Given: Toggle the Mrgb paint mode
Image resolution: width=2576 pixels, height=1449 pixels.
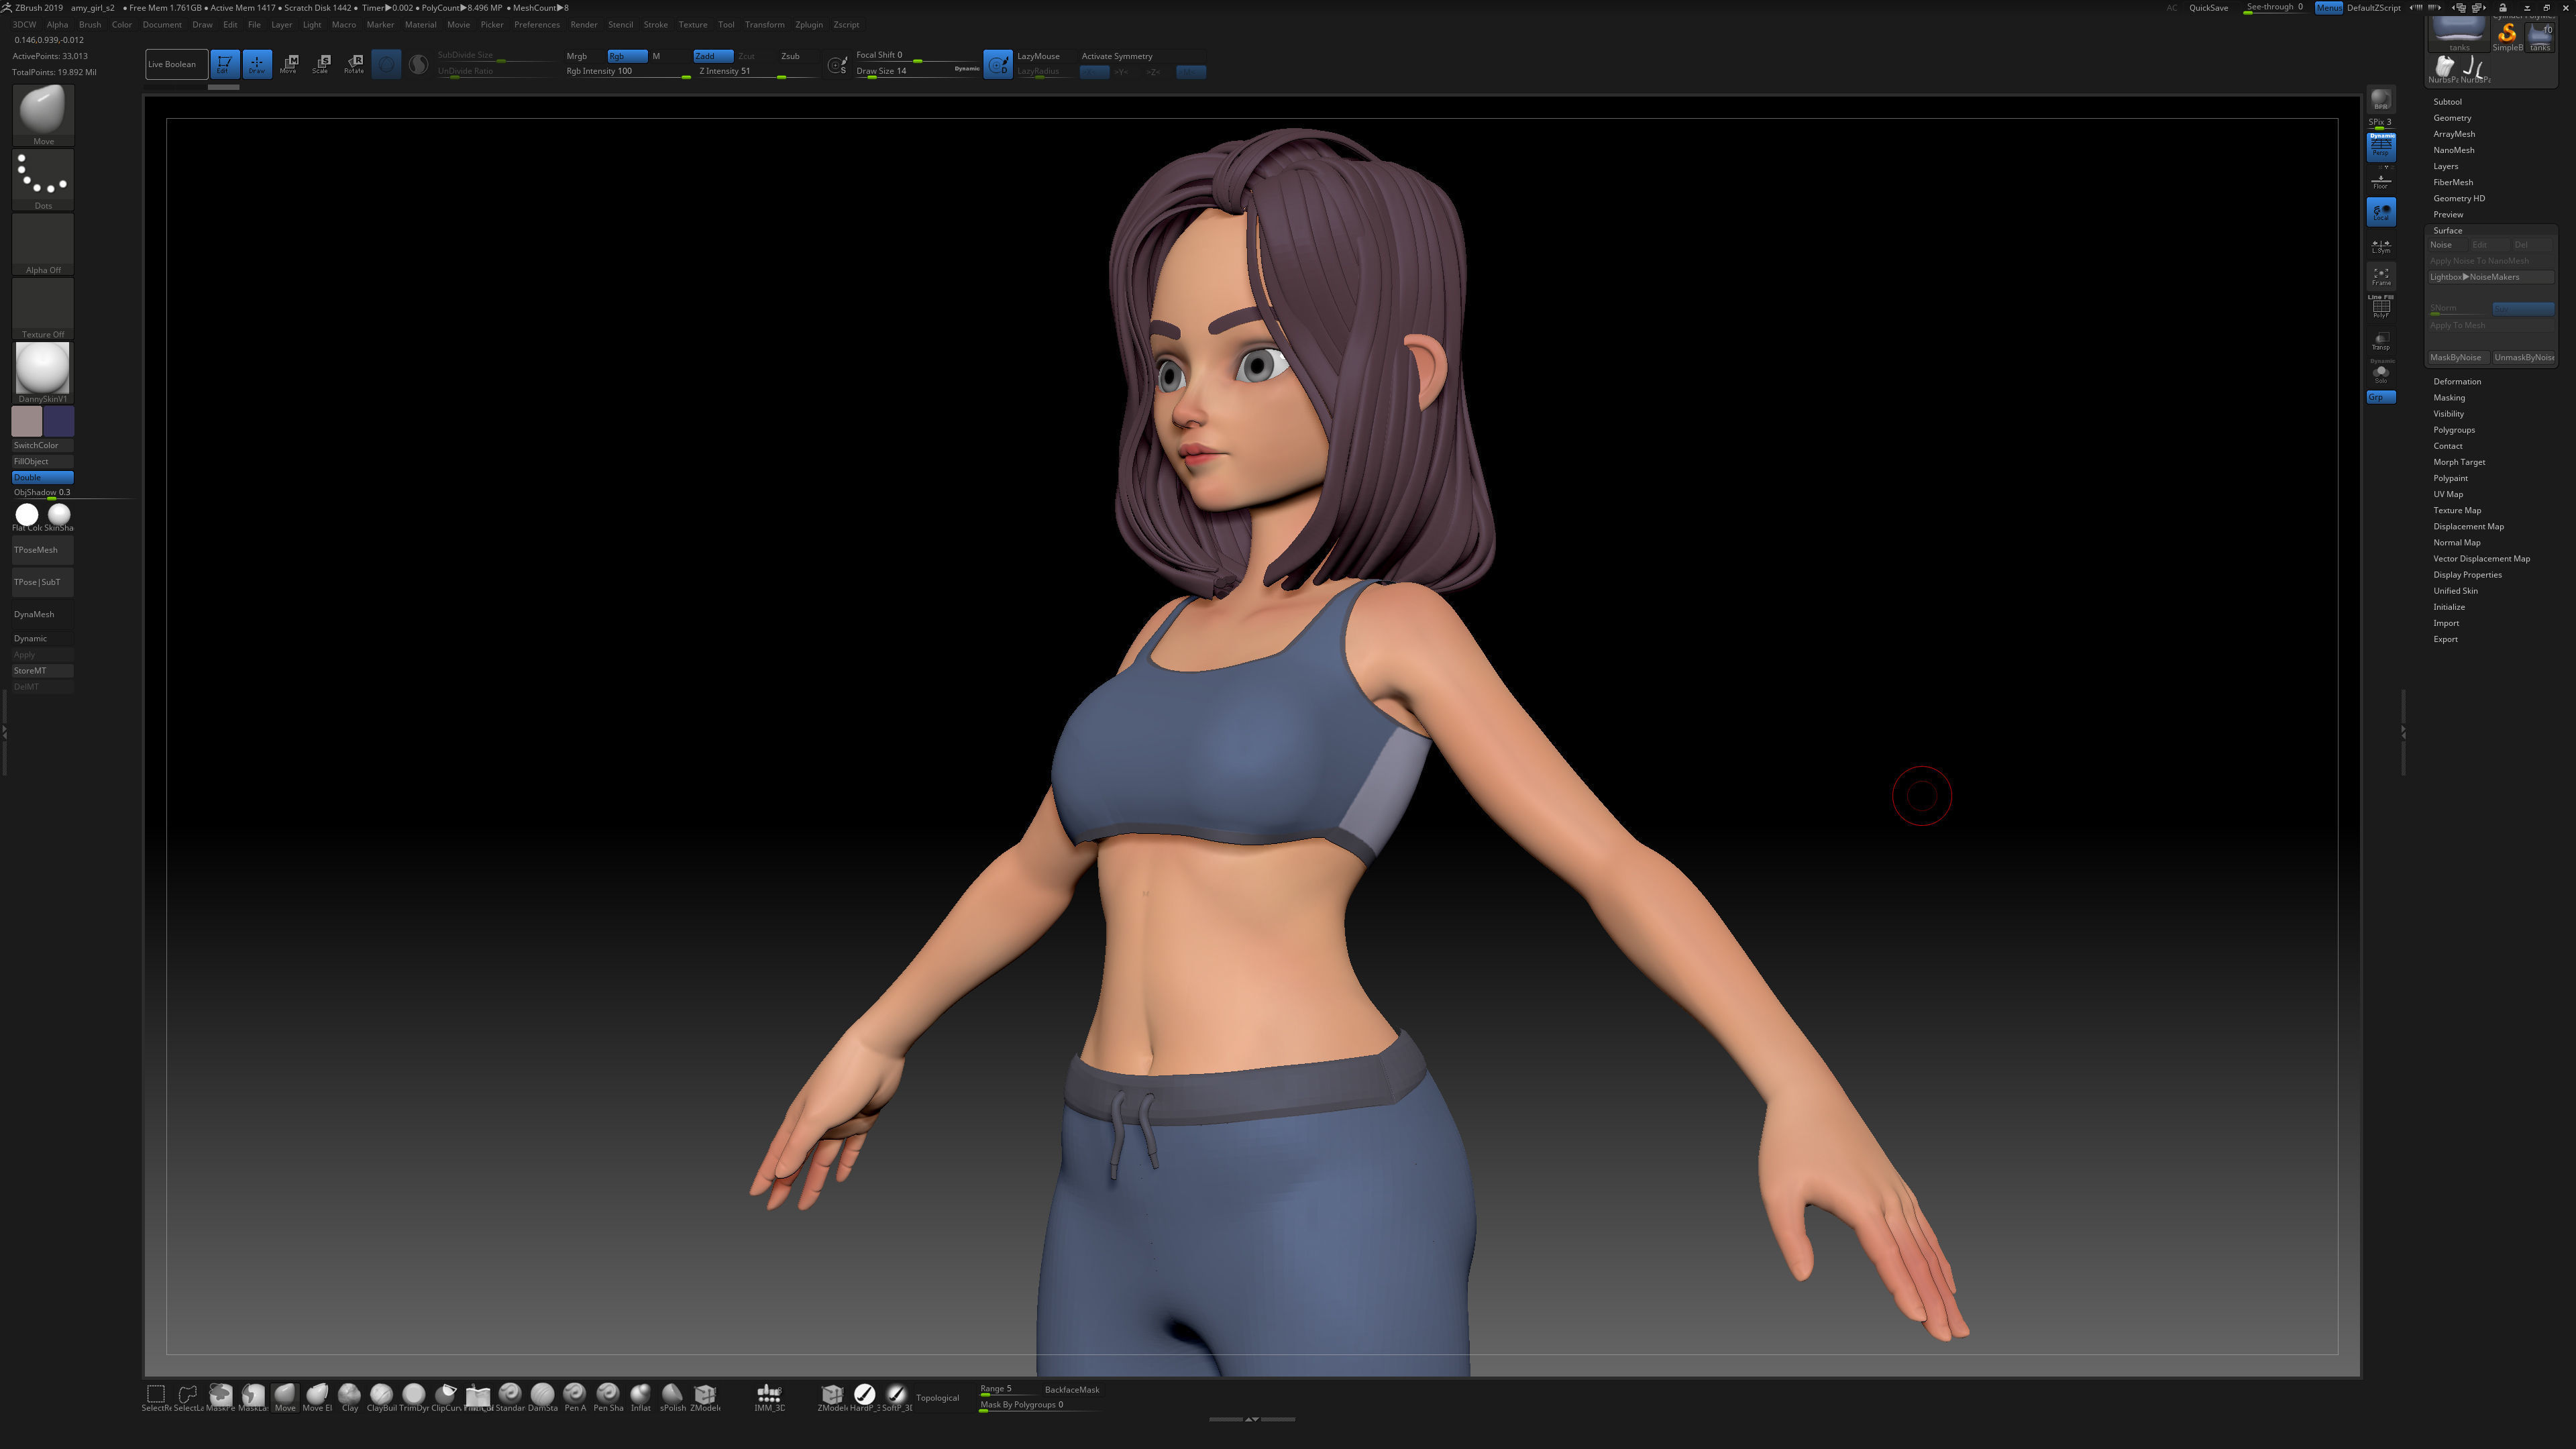Looking at the screenshot, I should pos(577,56).
